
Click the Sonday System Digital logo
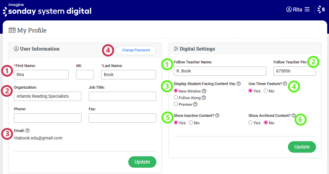click(47, 10)
